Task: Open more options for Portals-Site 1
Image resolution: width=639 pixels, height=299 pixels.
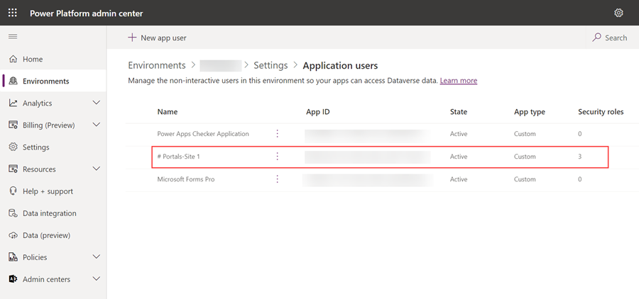Action: [278, 157]
